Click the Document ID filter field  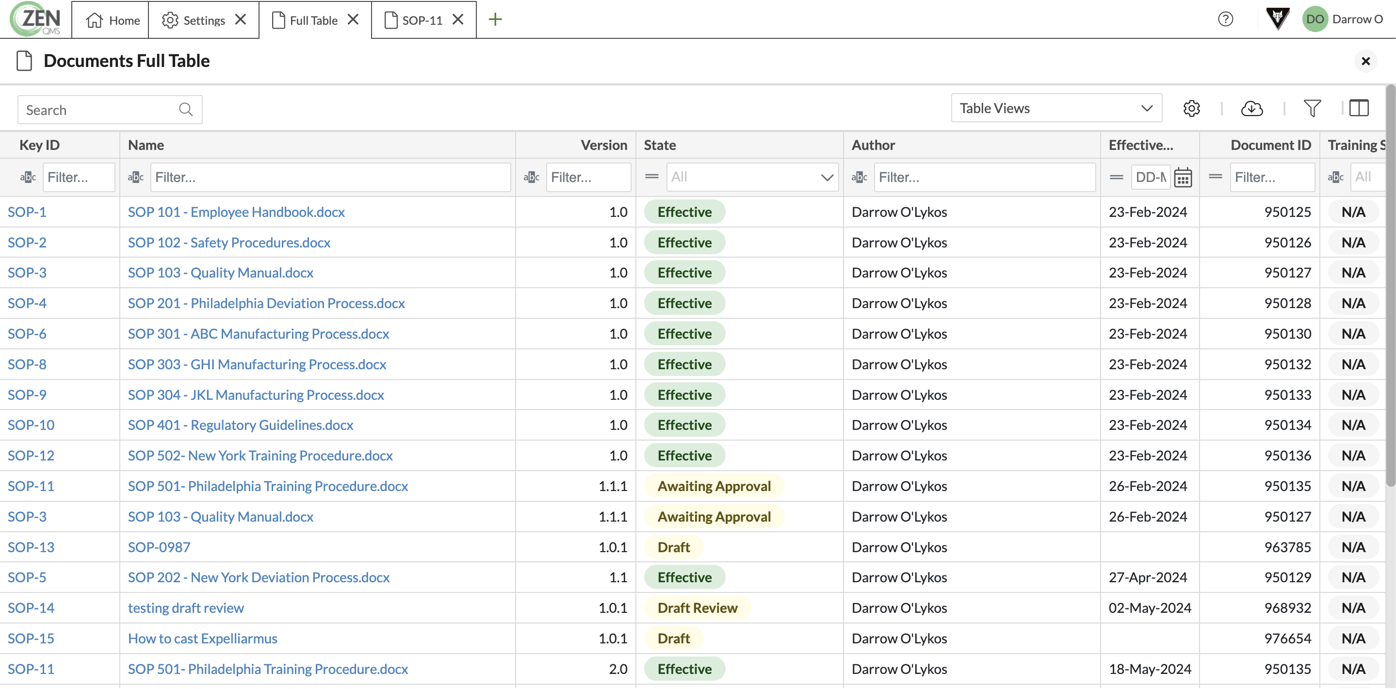coord(1272,177)
